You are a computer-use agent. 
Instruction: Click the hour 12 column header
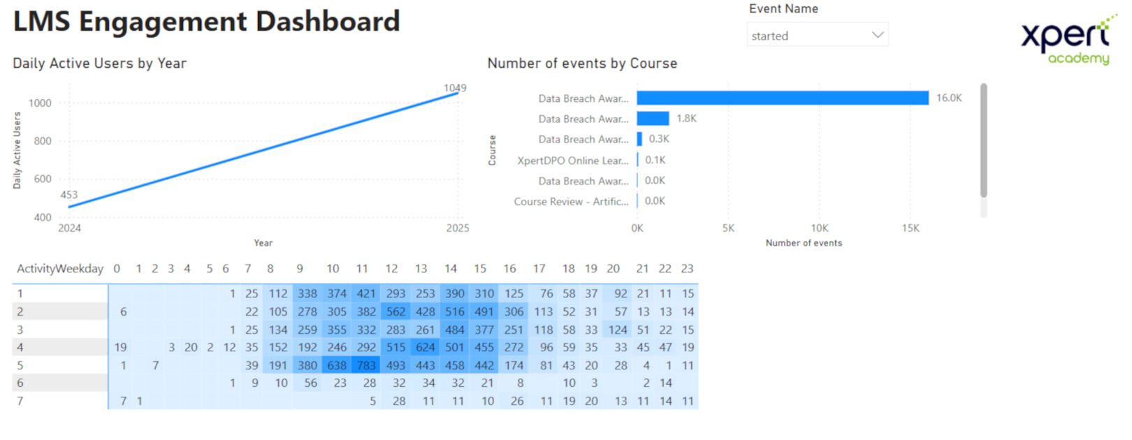391,269
